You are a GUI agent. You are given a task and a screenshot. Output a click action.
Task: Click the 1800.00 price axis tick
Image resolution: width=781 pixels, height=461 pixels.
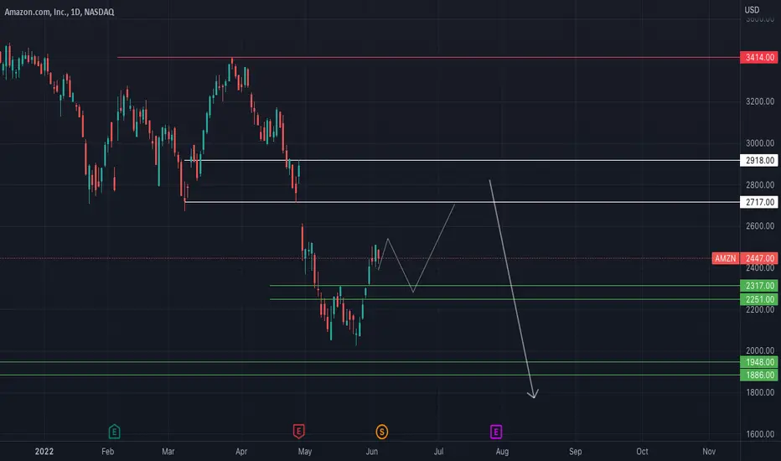759,392
